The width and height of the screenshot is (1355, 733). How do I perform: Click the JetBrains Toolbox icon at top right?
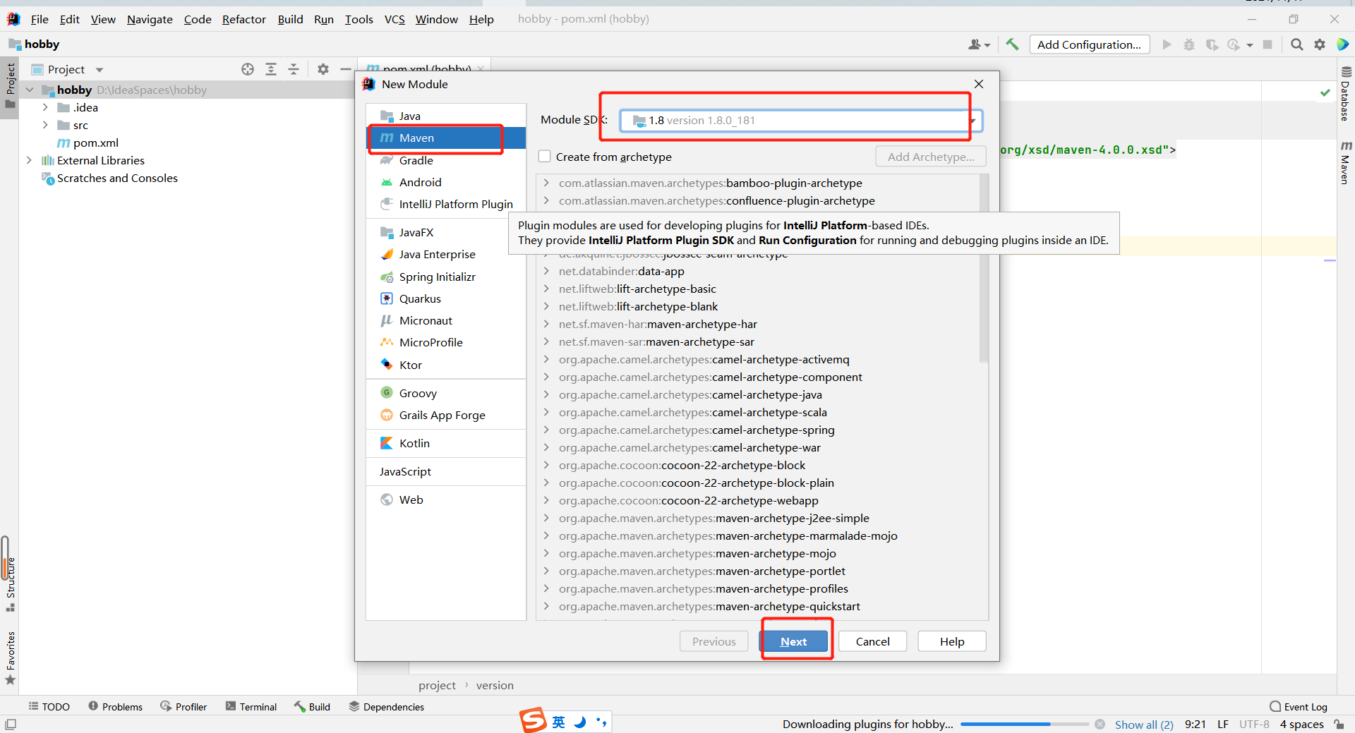click(x=1343, y=44)
